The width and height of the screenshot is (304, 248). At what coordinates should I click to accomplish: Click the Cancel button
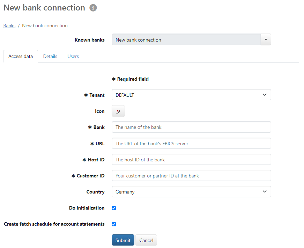pos(146,240)
